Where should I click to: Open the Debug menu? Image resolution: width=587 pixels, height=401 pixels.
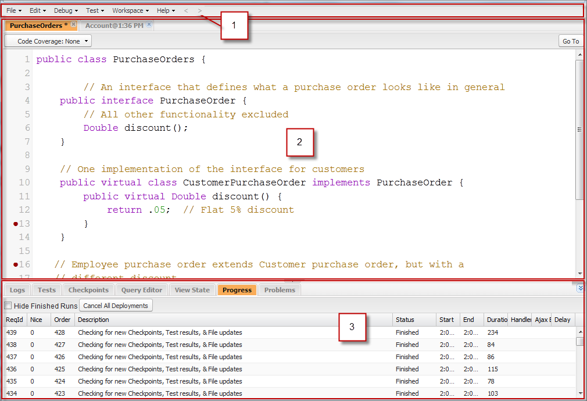click(64, 10)
